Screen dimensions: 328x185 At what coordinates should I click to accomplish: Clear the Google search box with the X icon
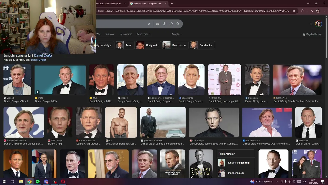coord(149,24)
